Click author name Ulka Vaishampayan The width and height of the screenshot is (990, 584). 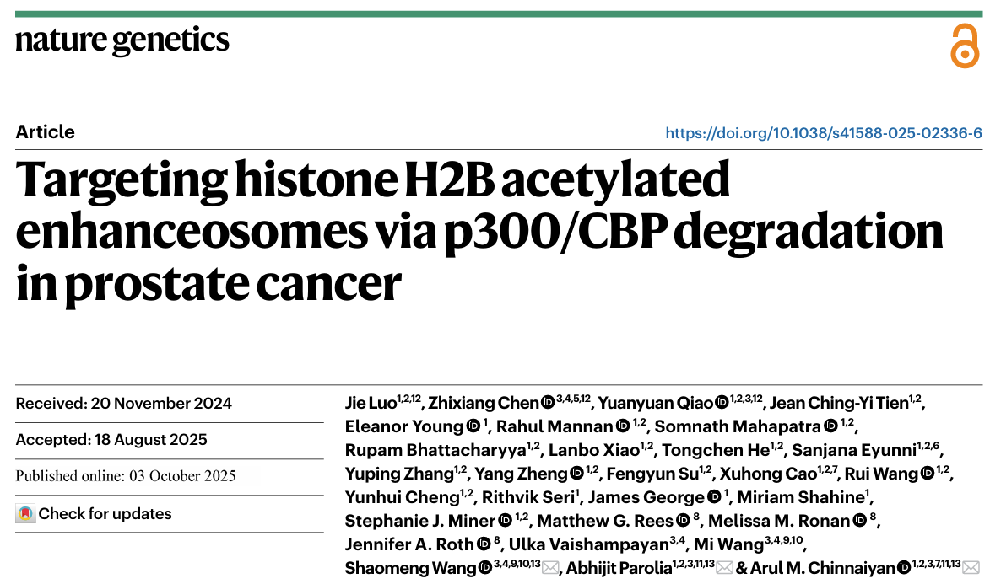(587, 544)
